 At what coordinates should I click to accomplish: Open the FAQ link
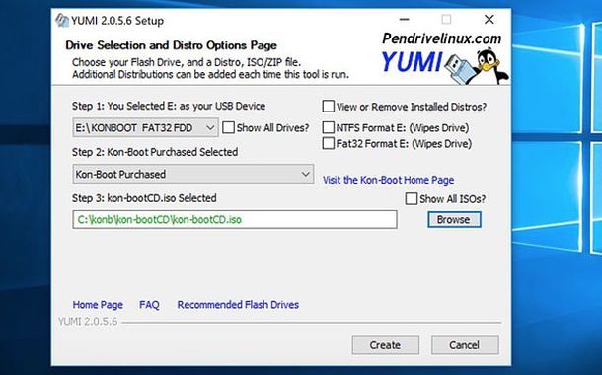pyautogui.click(x=149, y=305)
